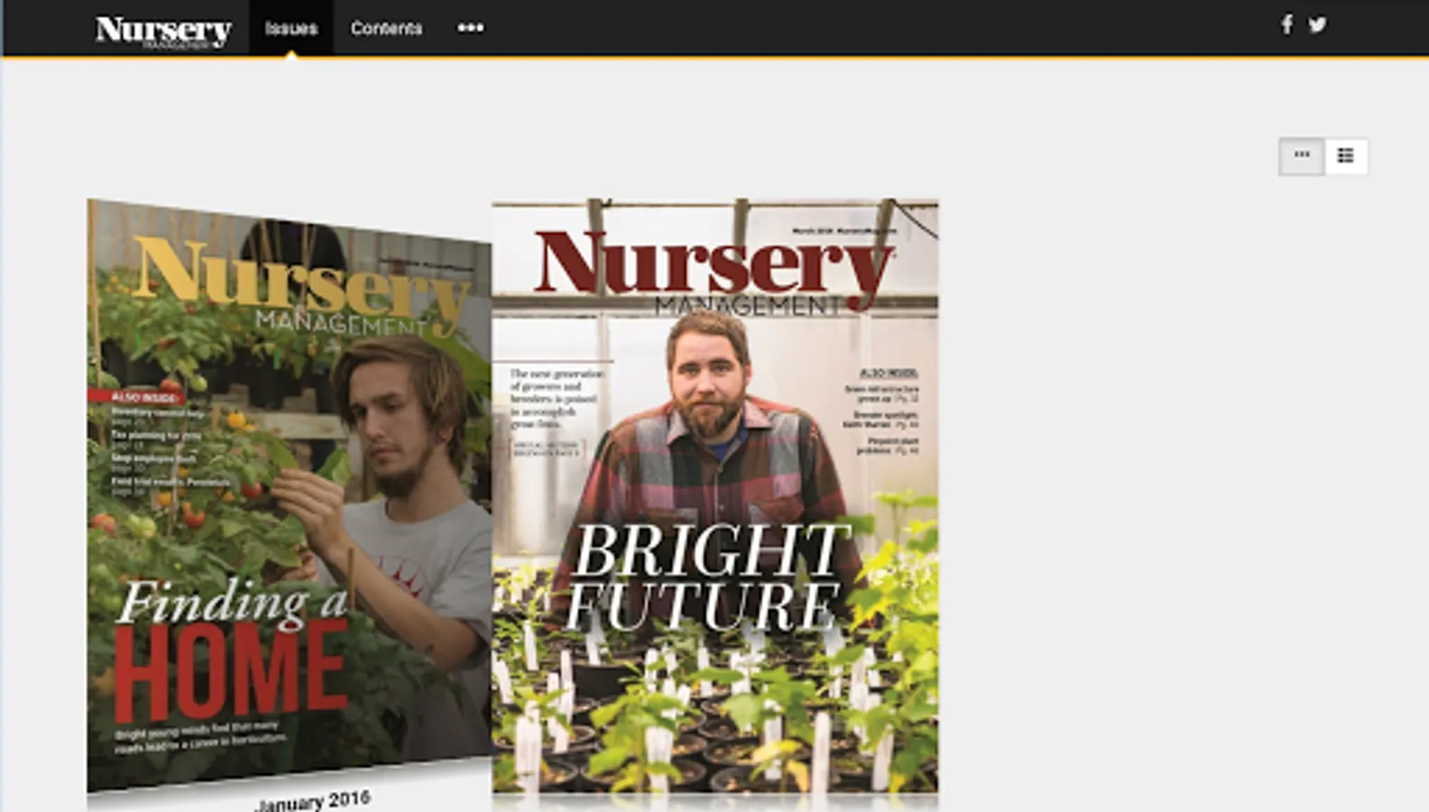This screenshot has width=1429, height=812.
Task: Click the Nursery Management logo
Action: pos(163,31)
